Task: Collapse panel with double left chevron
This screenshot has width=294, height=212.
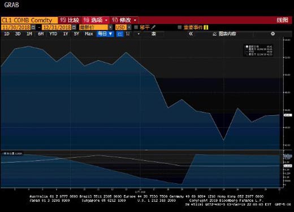Action: pos(191,34)
